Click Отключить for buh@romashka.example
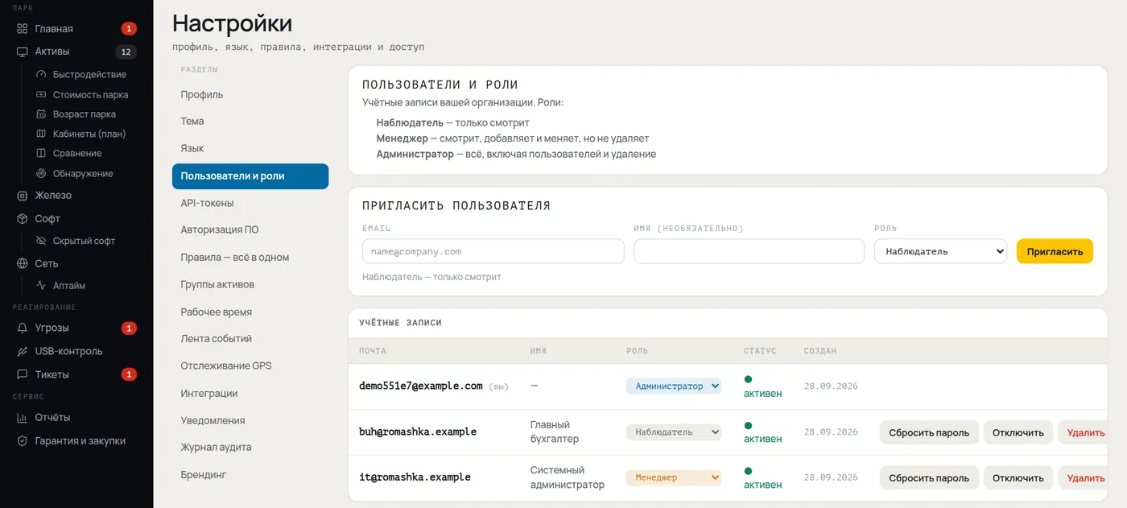Screen dimensions: 1127x508 click(1018, 432)
